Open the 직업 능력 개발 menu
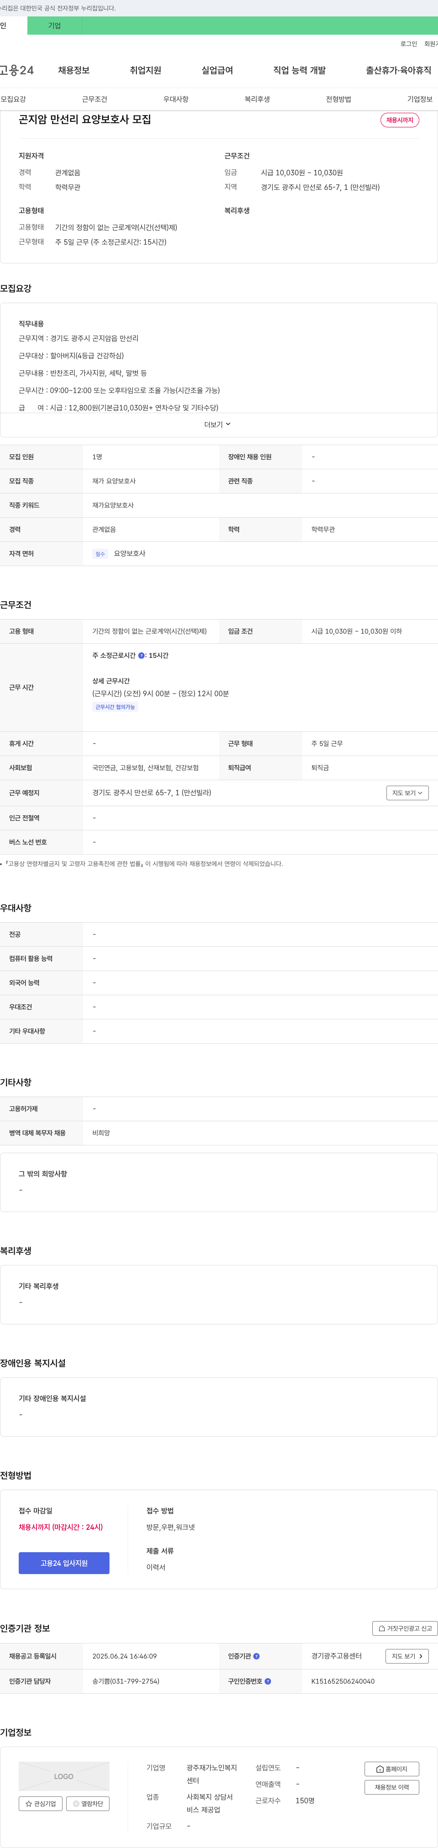The height and width of the screenshot is (1848, 438). 300,70
